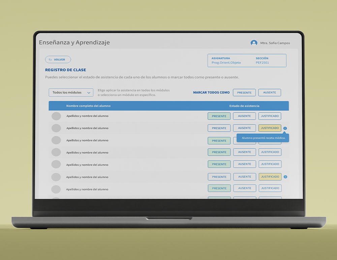Click the Prog.Orient.Objeto subject field
Screen dimensions: 337x260
point(226,63)
